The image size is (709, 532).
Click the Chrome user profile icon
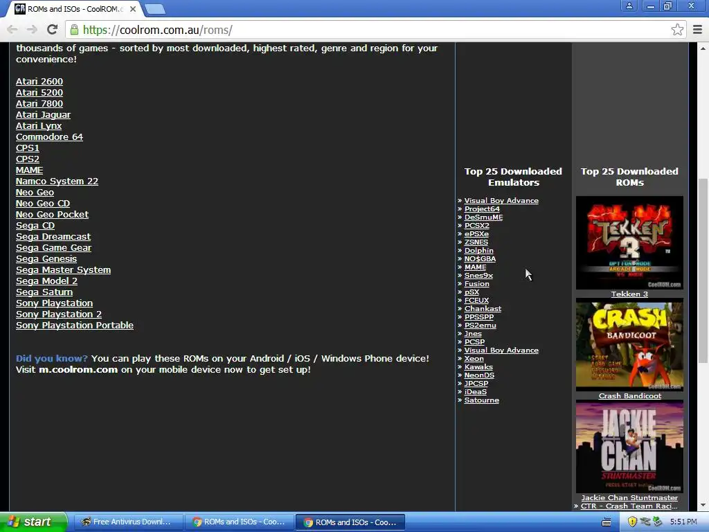[629, 6]
